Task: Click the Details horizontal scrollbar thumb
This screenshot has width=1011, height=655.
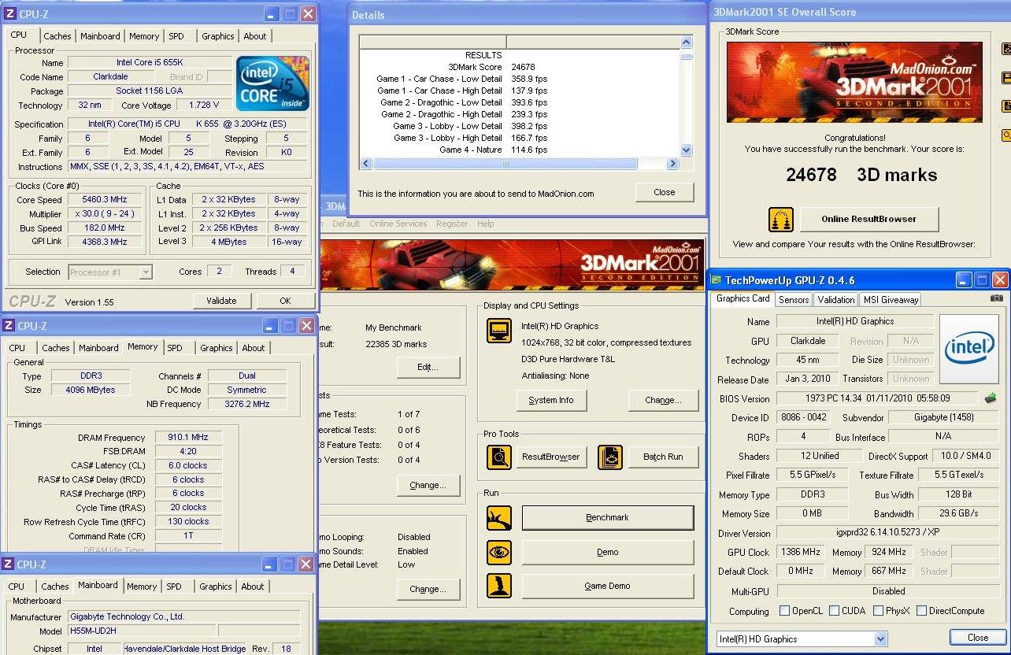Action: [x=505, y=164]
